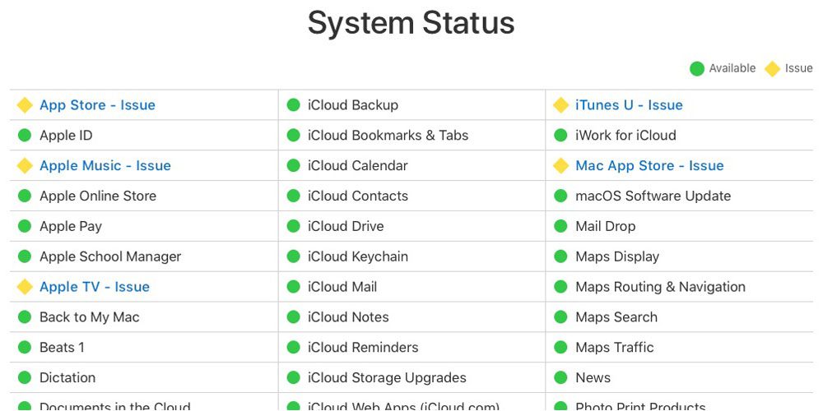Select the Maps Traffic text
The width and height of the screenshot is (823, 411).
coord(615,347)
